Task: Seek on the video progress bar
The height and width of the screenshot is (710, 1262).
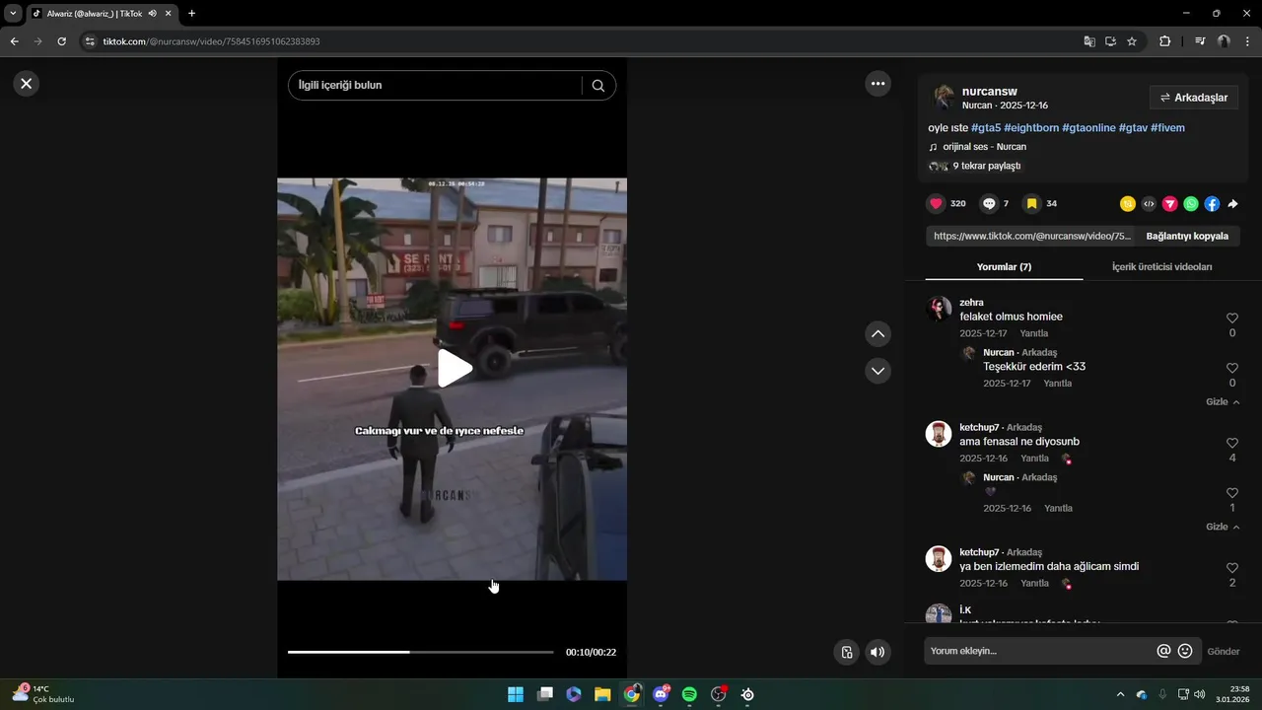Action: click(420, 652)
